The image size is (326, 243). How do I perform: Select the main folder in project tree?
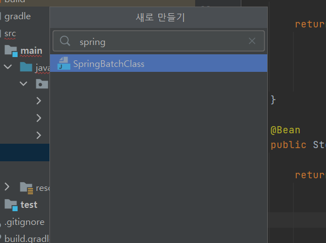click(31, 51)
